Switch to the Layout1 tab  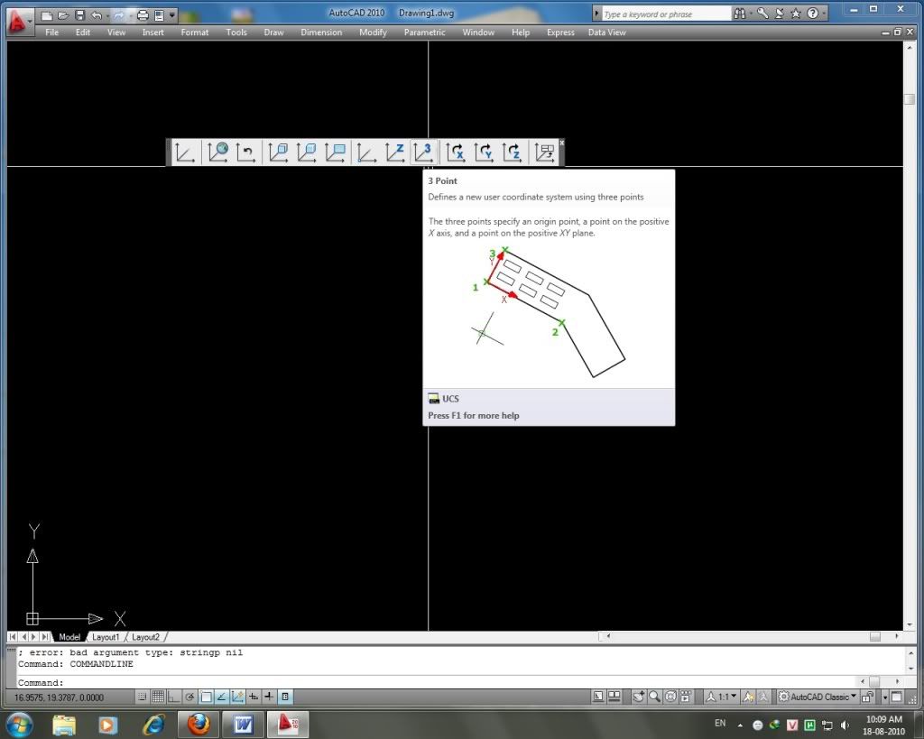click(x=106, y=637)
